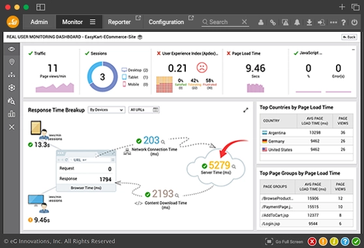This screenshot has height=248, width=364.
Task: Open the /Login.jsp page group row
Action: click(x=307, y=224)
